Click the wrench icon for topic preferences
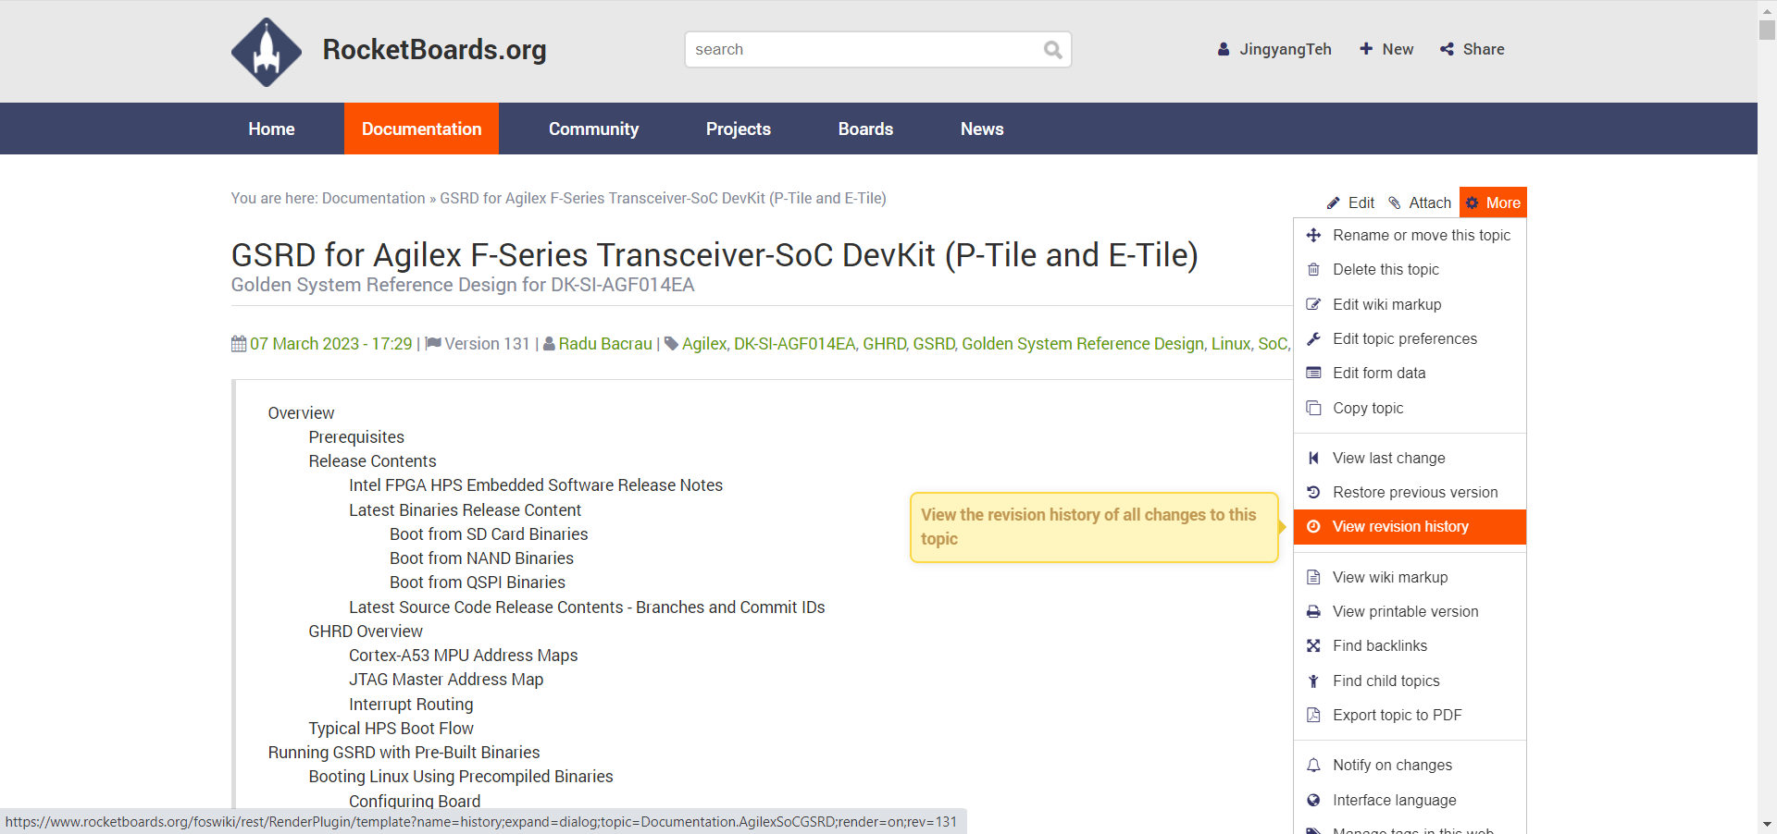 [x=1313, y=339]
